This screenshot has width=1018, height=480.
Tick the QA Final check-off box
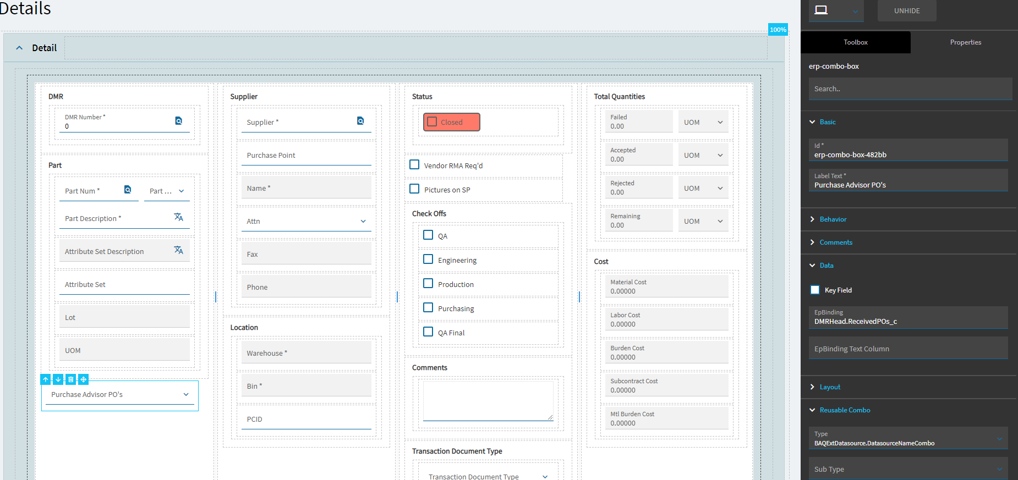tap(428, 332)
